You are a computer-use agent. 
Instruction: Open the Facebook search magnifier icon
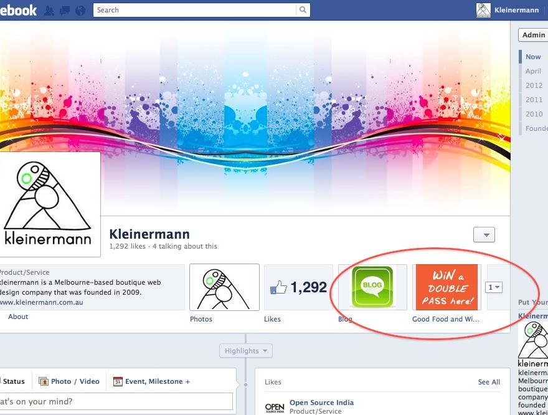(x=303, y=10)
